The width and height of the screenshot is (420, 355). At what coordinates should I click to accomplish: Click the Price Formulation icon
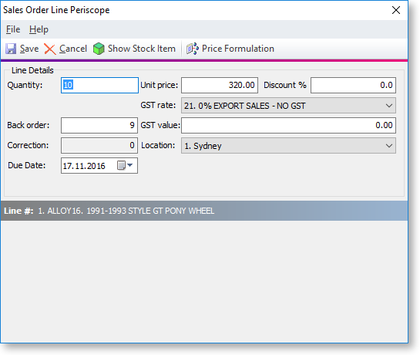[193, 49]
